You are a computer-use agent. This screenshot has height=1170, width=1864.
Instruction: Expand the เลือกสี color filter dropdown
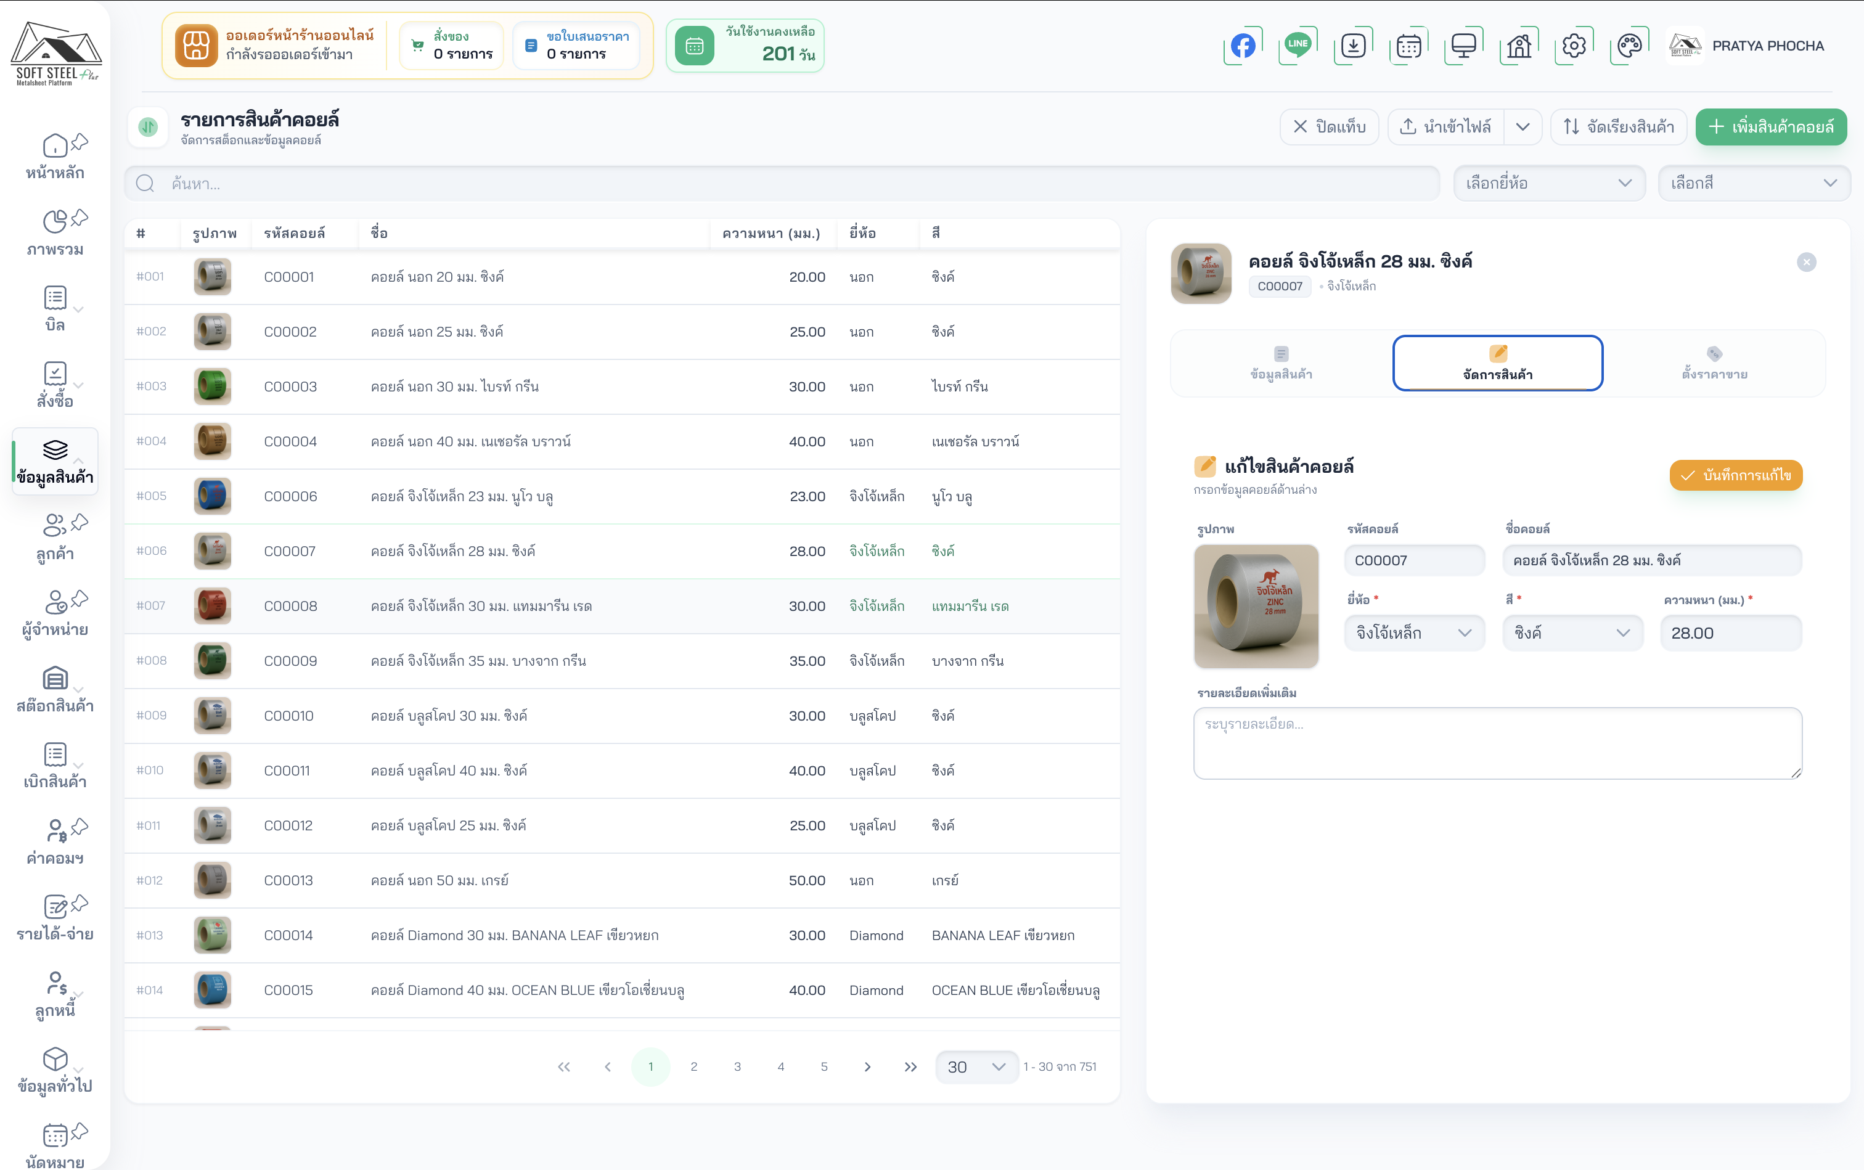tap(1752, 184)
